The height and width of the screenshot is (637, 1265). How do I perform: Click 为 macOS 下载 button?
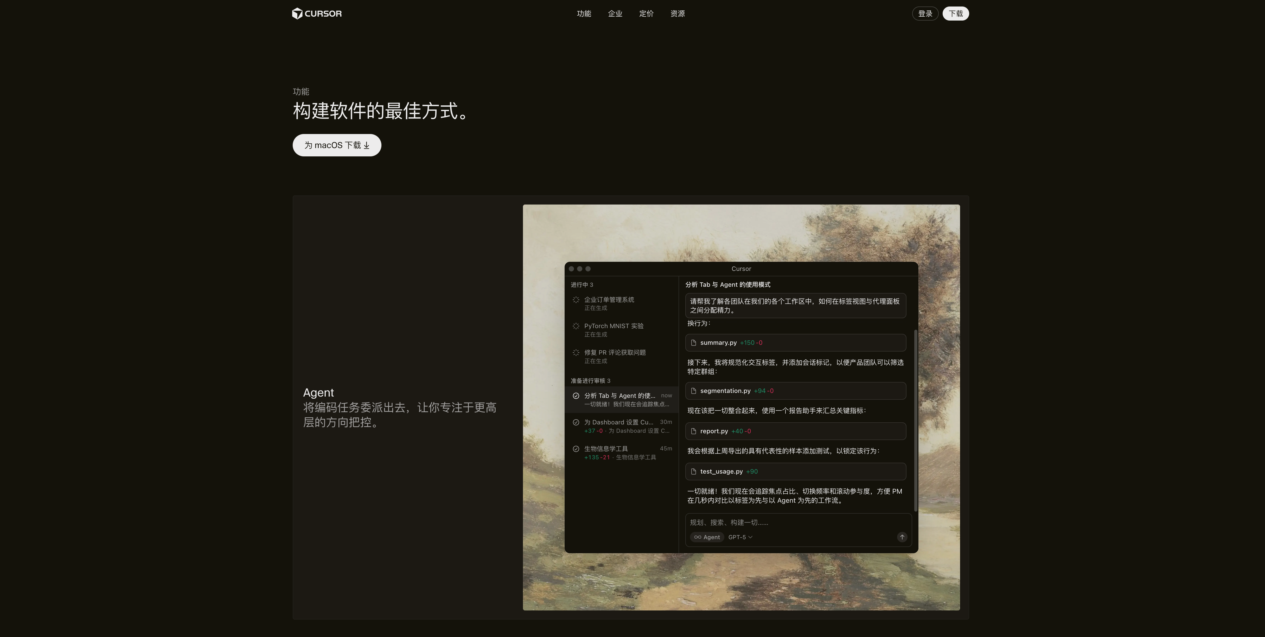tap(337, 145)
